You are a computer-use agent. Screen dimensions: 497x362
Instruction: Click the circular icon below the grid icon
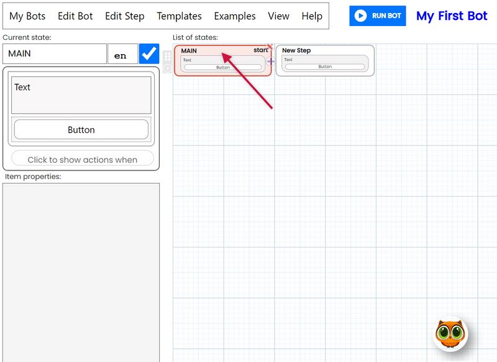(166, 68)
